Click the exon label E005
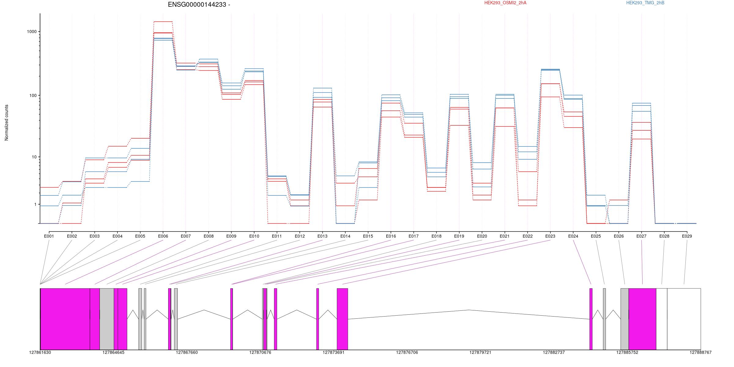The height and width of the screenshot is (367, 734). pyautogui.click(x=140, y=236)
